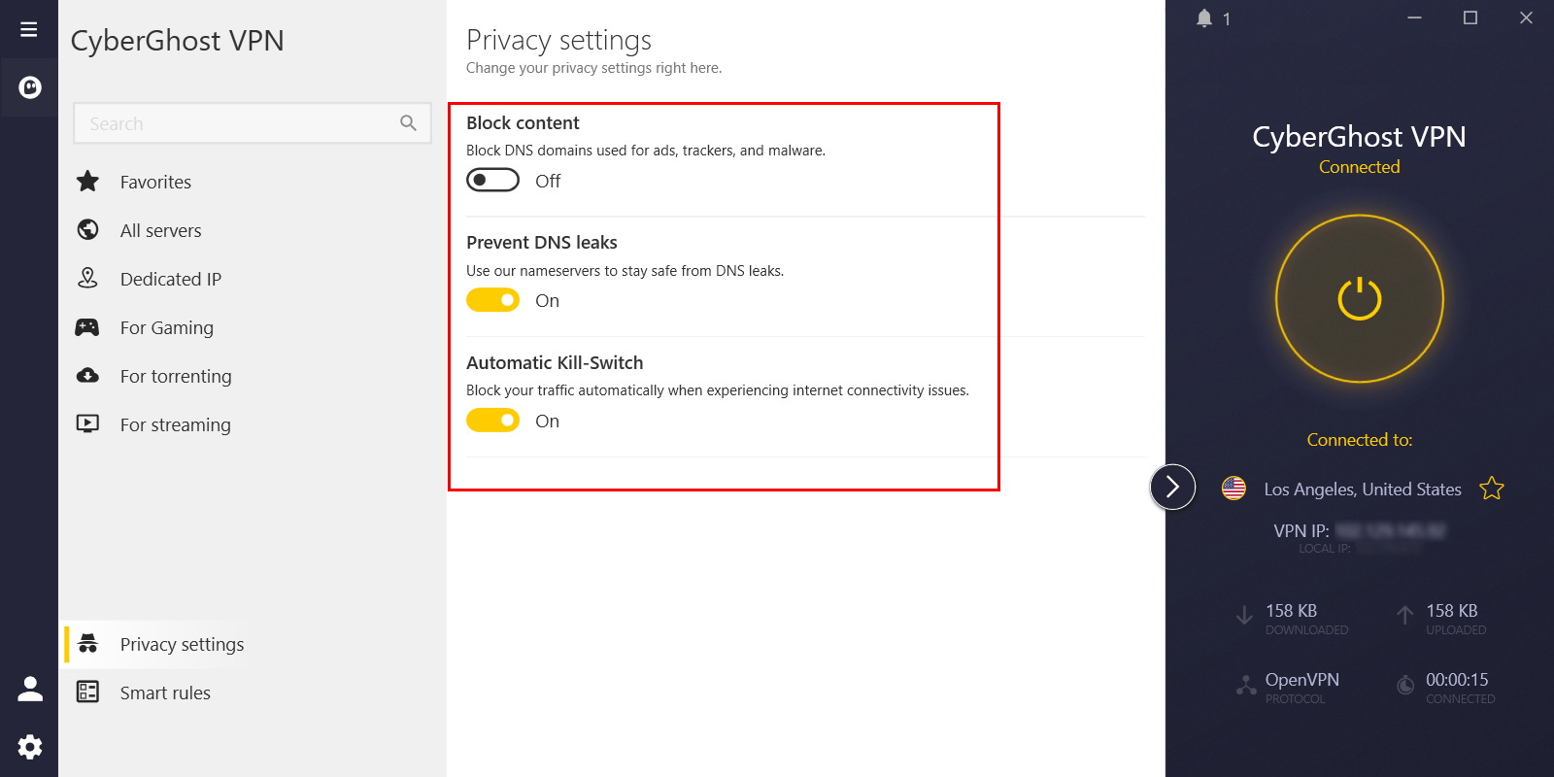The height and width of the screenshot is (777, 1554).
Task: Maximize the CyberGhost window
Action: [x=1470, y=17]
